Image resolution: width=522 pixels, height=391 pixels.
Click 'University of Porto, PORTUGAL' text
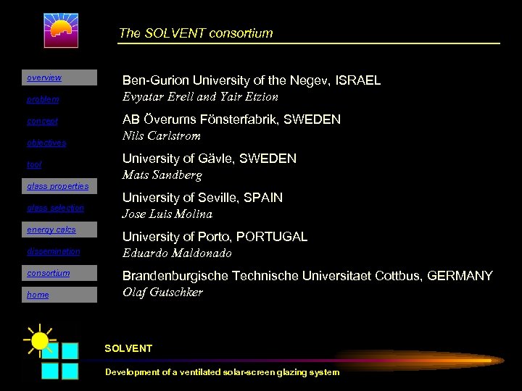click(215, 237)
